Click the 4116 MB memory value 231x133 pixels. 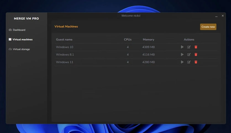coord(148,54)
